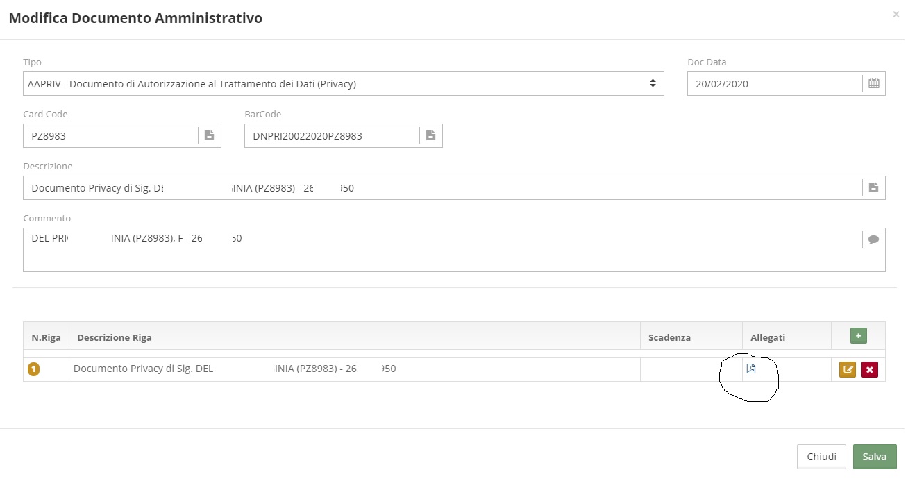908x481 pixels.
Task: Click the Salva button
Action: click(875, 457)
